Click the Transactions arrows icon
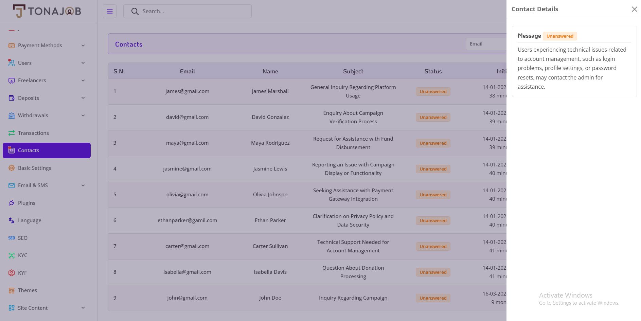Viewport: 641px width, 321px height. [12, 133]
